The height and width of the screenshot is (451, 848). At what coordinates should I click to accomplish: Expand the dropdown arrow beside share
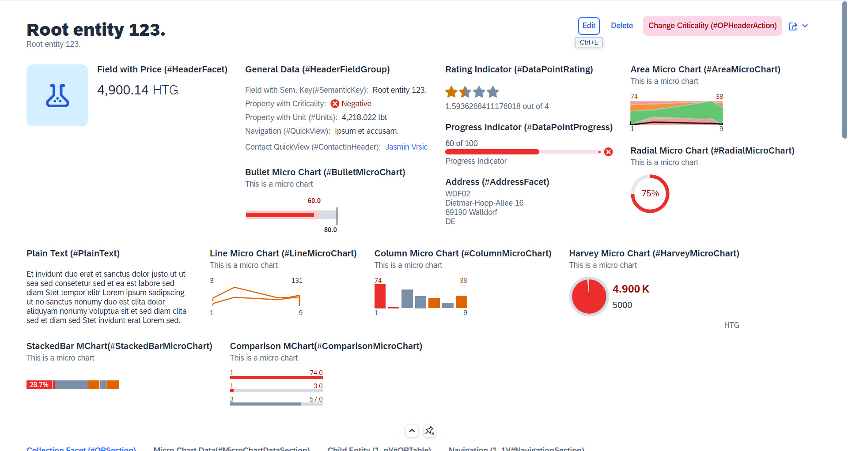pyautogui.click(x=805, y=26)
